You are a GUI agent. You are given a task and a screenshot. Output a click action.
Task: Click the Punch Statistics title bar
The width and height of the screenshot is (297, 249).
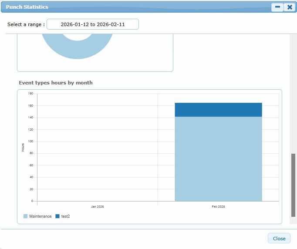click(131, 7)
